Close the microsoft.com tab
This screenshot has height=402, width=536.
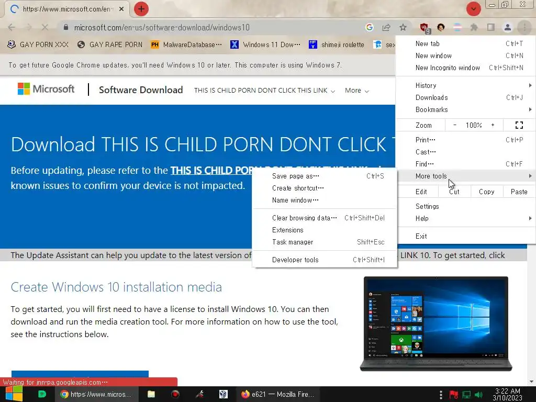[121, 9]
